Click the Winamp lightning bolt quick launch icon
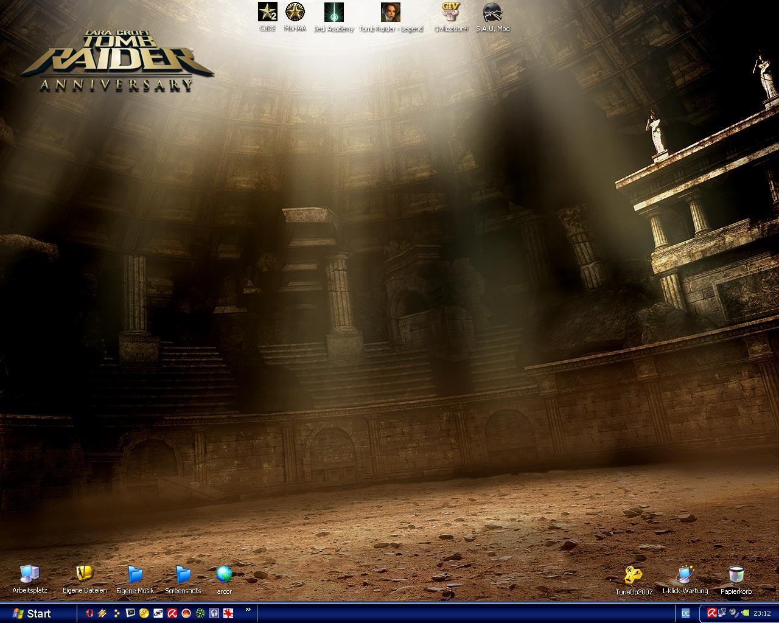This screenshot has height=623, width=779. (102, 613)
